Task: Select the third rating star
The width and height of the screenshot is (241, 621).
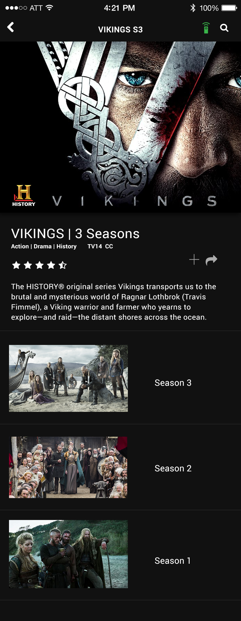Action: tap(40, 265)
